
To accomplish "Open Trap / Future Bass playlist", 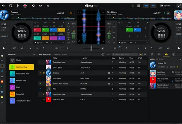I will 21,101.
